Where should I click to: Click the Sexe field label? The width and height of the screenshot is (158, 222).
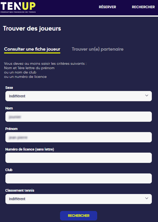click(9, 88)
